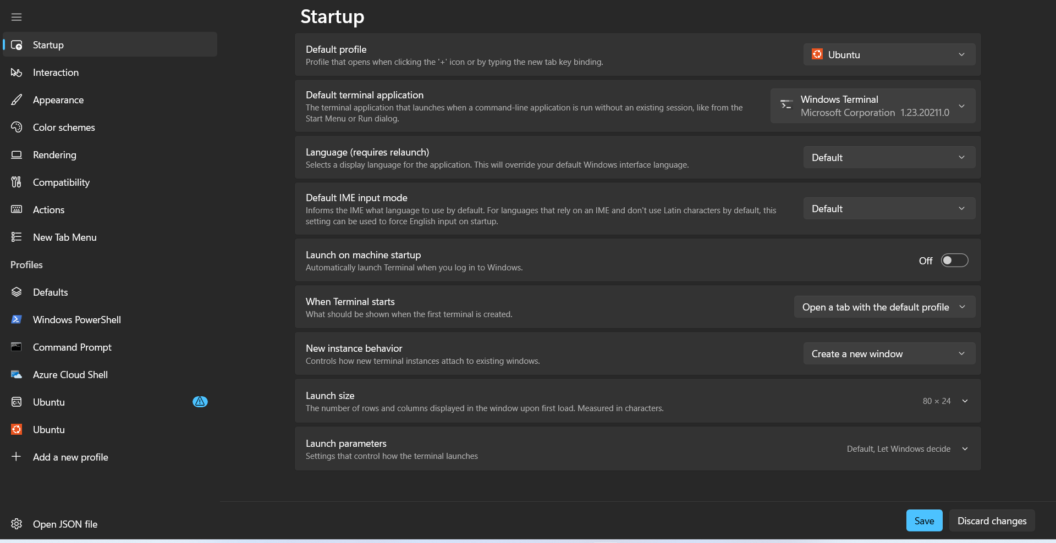Click the Off label beside the toggle
The width and height of the screenshot is (1056, 543).
click(926, 261)
